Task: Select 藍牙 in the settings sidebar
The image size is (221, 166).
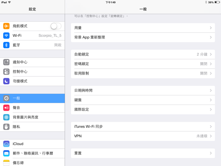Action: pyautogui.click(x=32, y=45)
